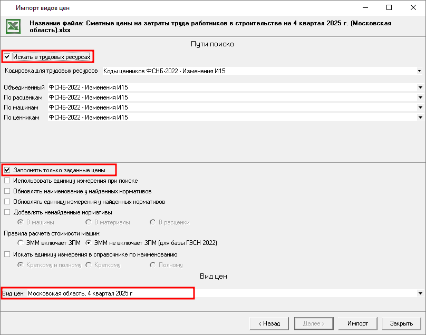Uncheck "Искать в трудовых ресурсах" checkbox
This screenshot has width=426, height=335.
point(7,56)
